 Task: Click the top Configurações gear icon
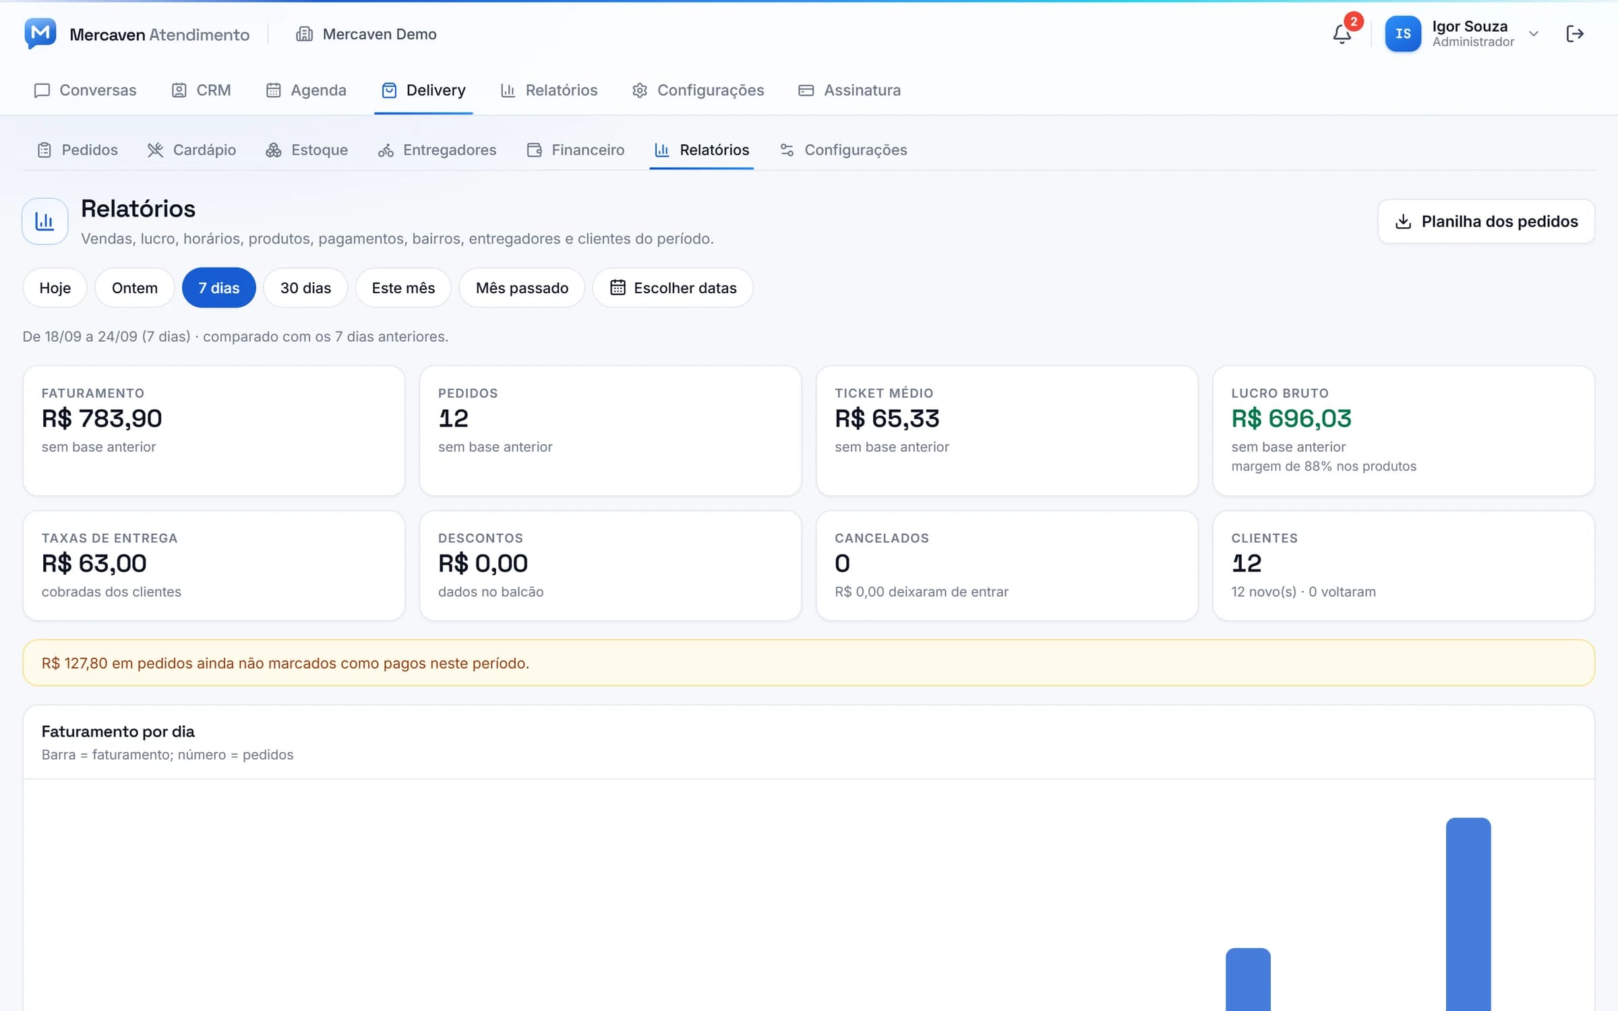tap(640, 90)
